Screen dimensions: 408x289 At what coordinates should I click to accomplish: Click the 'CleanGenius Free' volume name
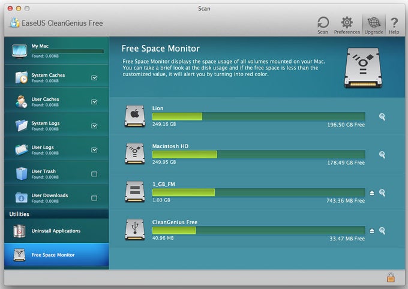click(175, 222)
